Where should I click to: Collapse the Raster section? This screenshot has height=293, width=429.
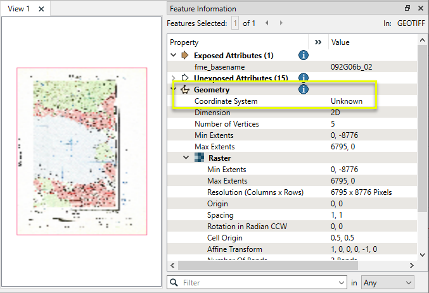click(x=186, y=158)
